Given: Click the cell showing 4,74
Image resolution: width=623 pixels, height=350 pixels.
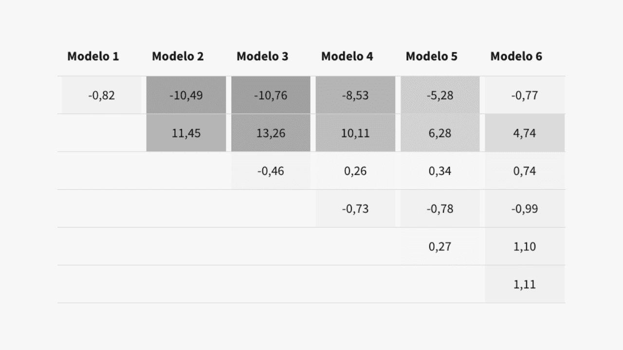Looking at the screenshot, I should point(525,133).
